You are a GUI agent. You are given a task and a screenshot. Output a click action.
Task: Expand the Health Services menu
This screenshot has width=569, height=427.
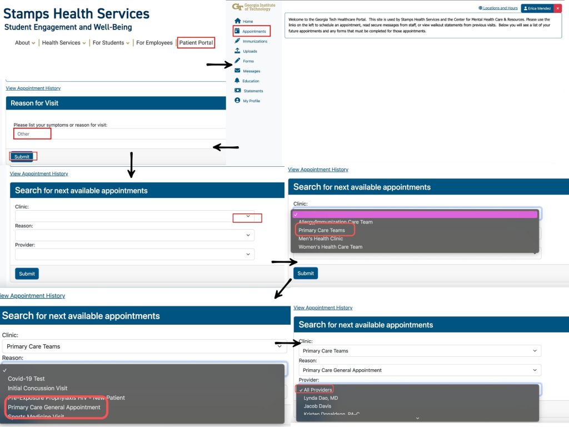64,43
